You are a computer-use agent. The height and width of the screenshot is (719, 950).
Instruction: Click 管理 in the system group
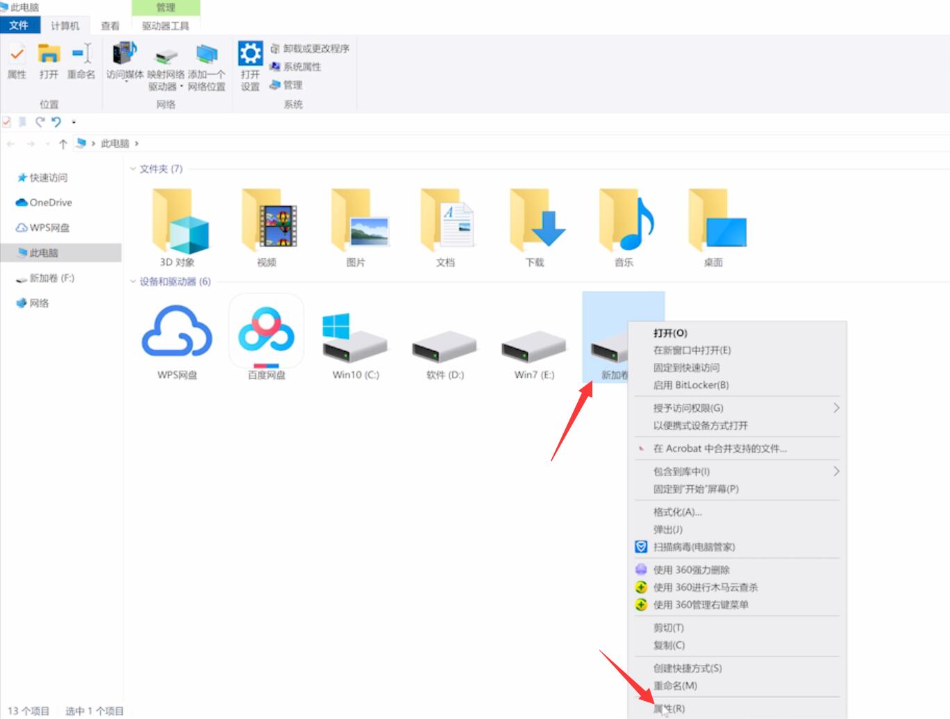pyautogui.click(x=286, y=85)
